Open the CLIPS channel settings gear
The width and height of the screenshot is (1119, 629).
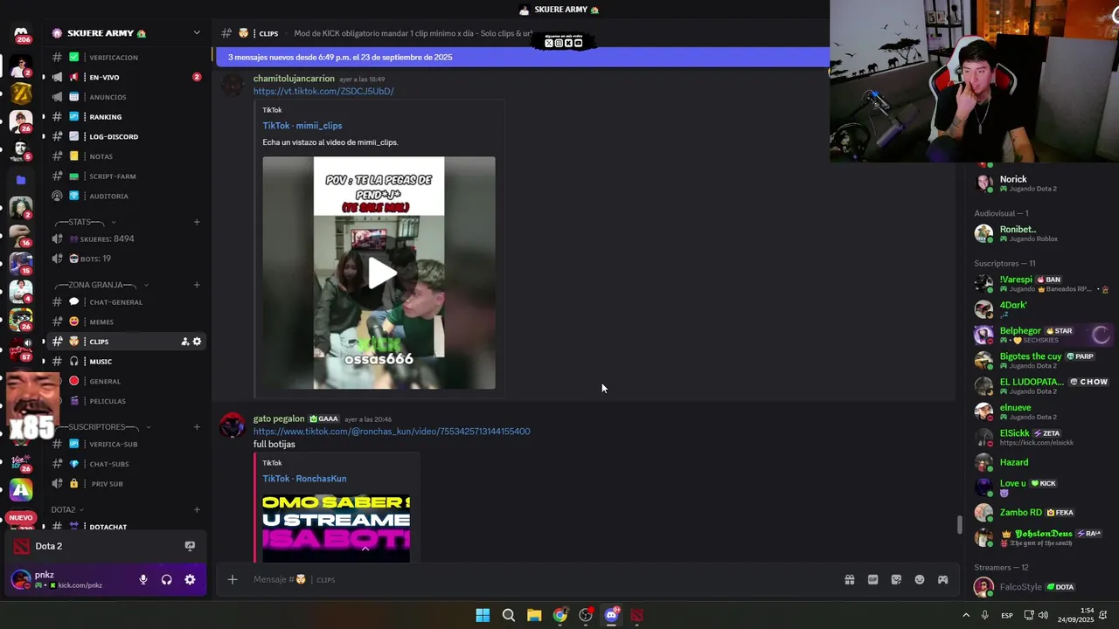click(197, 342)
